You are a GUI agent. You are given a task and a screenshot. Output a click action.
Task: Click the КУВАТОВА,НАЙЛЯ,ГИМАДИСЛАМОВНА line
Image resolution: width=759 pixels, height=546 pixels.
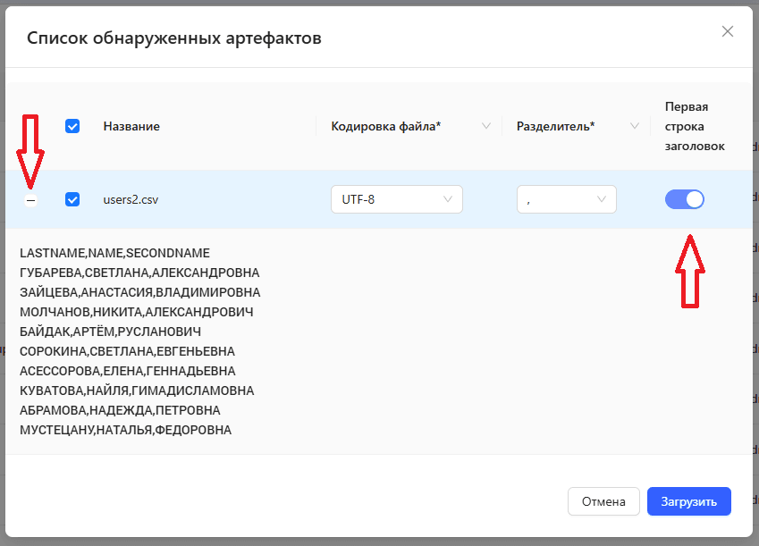(137, 391)
